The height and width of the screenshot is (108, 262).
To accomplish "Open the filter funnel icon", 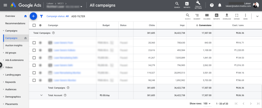I will coord(42,16).
